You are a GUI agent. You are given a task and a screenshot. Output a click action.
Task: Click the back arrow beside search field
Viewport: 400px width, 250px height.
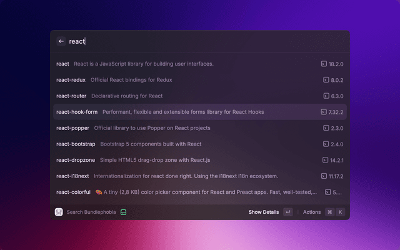61,41
